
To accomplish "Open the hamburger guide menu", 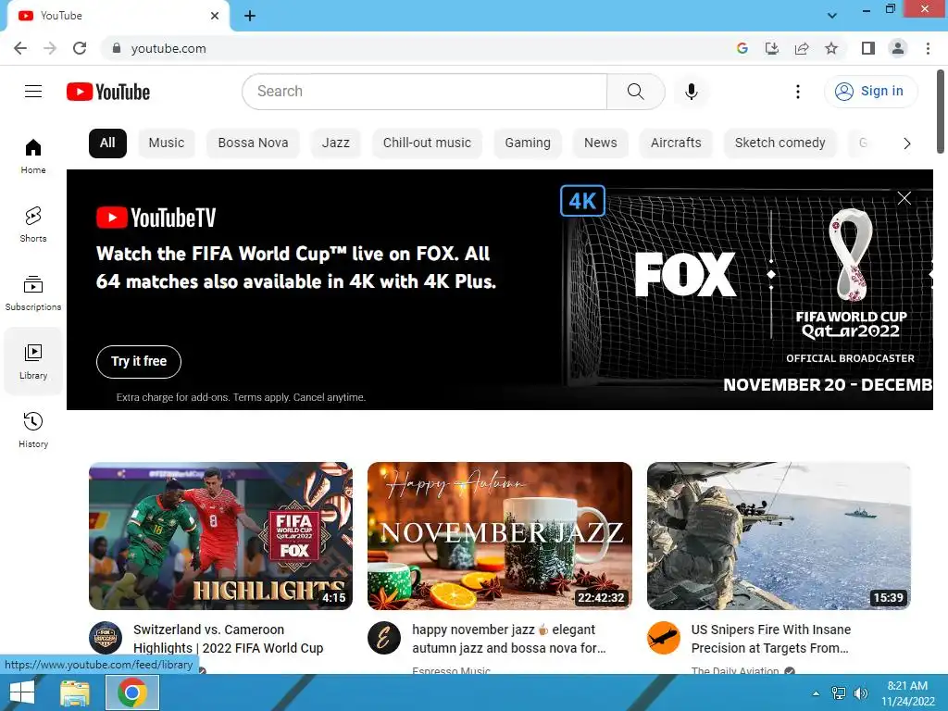I will 33,92.
